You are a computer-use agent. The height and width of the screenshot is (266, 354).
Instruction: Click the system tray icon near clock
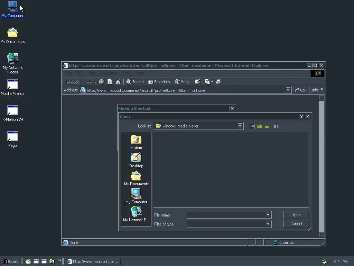[x=325, y=261]
